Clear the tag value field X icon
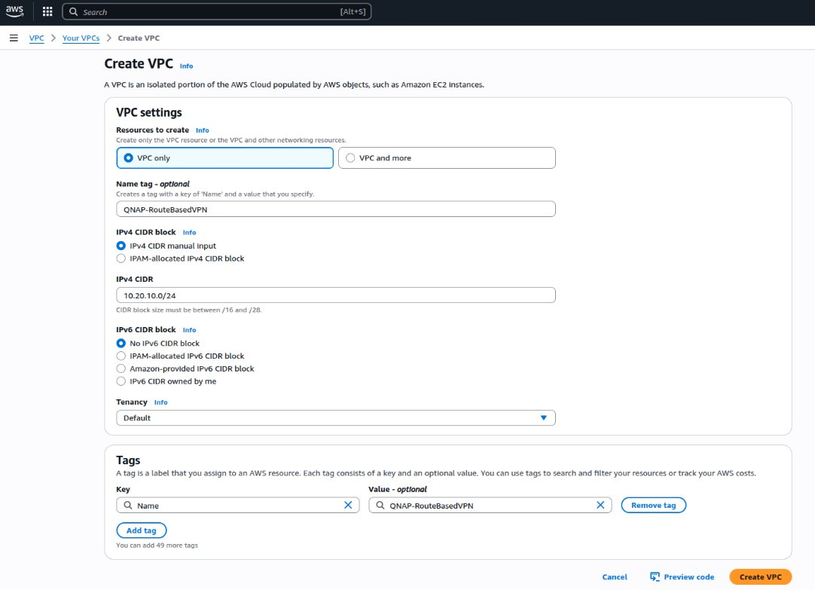815x590 pixels. pos(600,506)
